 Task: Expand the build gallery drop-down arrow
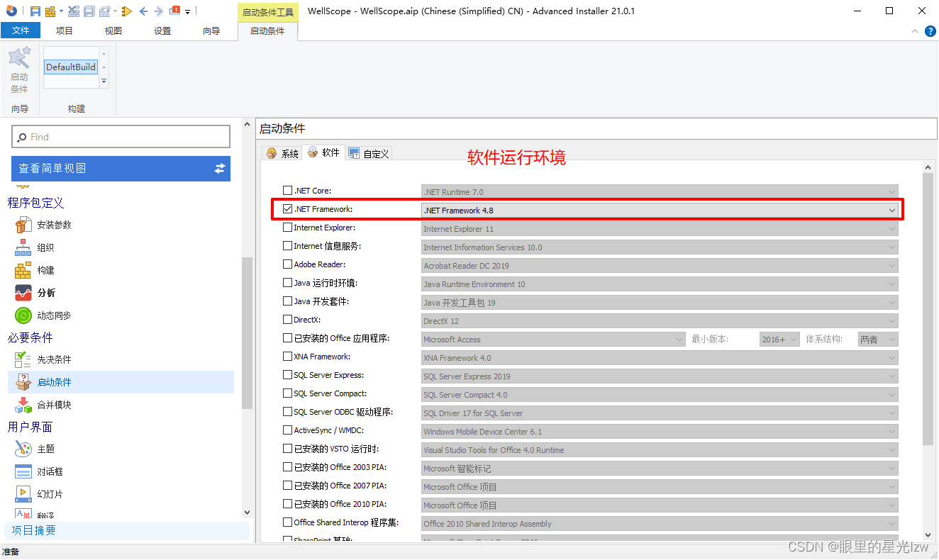tap(104, 82)
